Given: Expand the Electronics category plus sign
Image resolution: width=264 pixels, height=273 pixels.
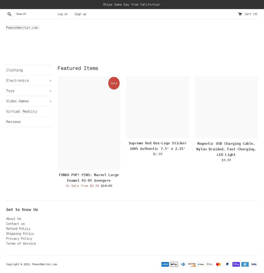Looking at the screenshot, I should tap(50, 81).
